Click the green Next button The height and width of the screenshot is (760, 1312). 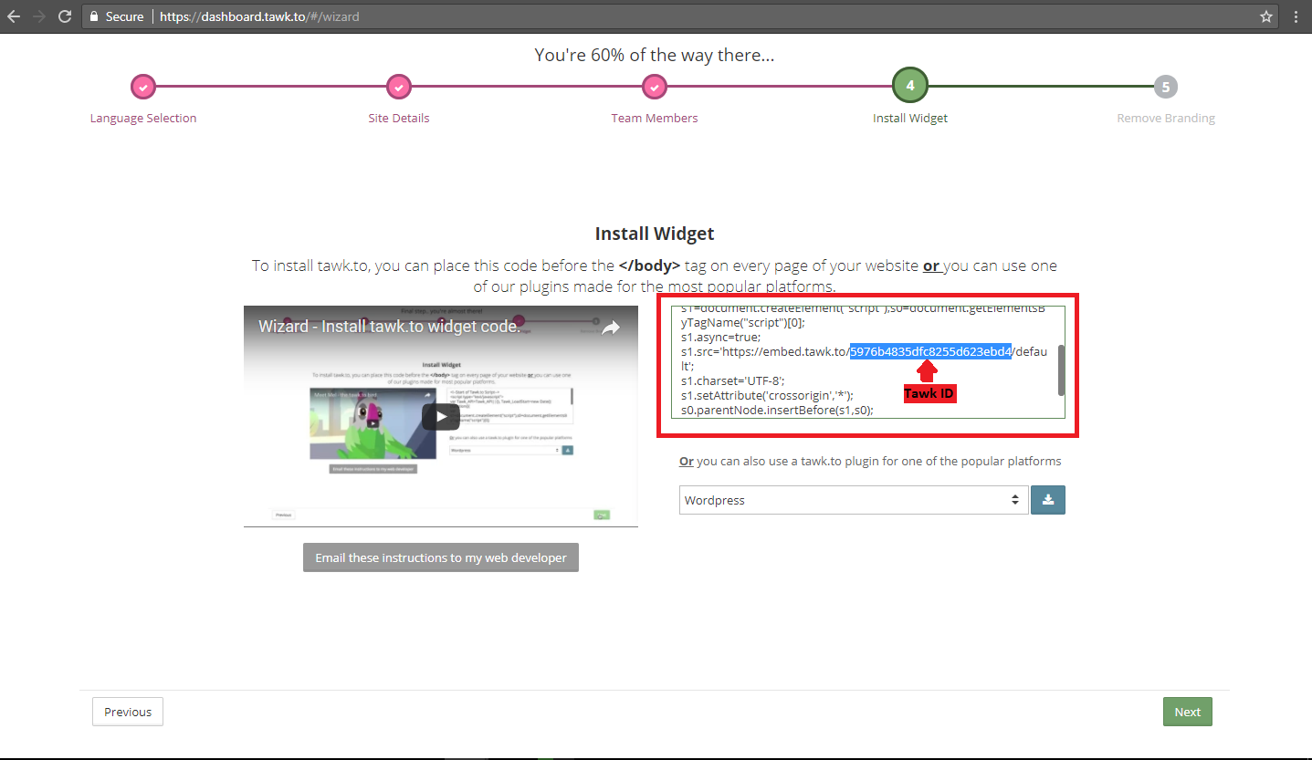[1187, 712]
